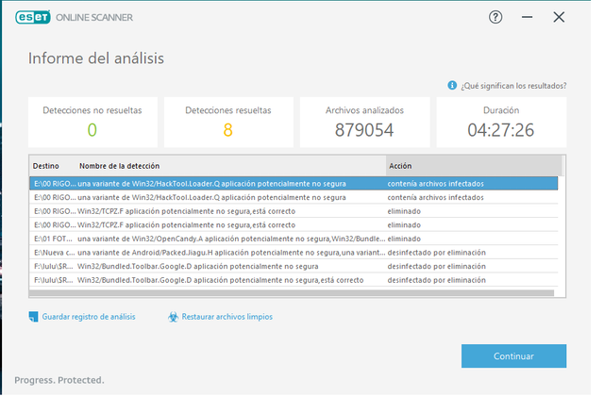604x396 pixels.
Task: Close the ESET Online Scanner window
Action: click(x=559, y=17)
